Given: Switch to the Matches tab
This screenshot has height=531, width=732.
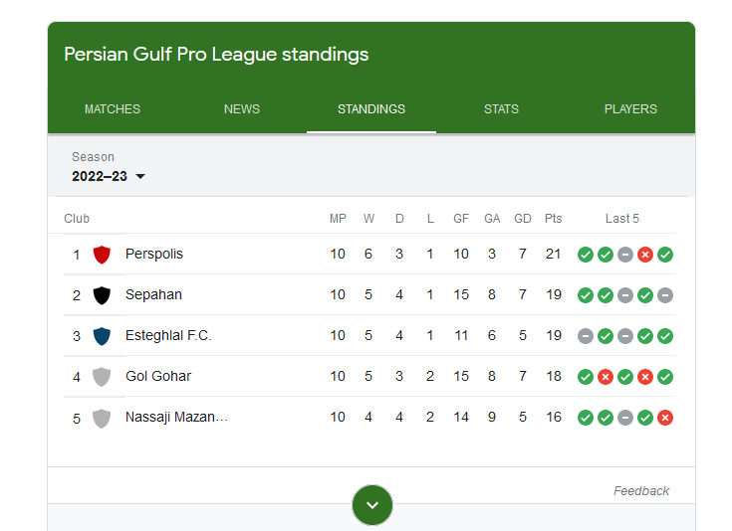Looking at the screenshot, I should tap(113, 109).
